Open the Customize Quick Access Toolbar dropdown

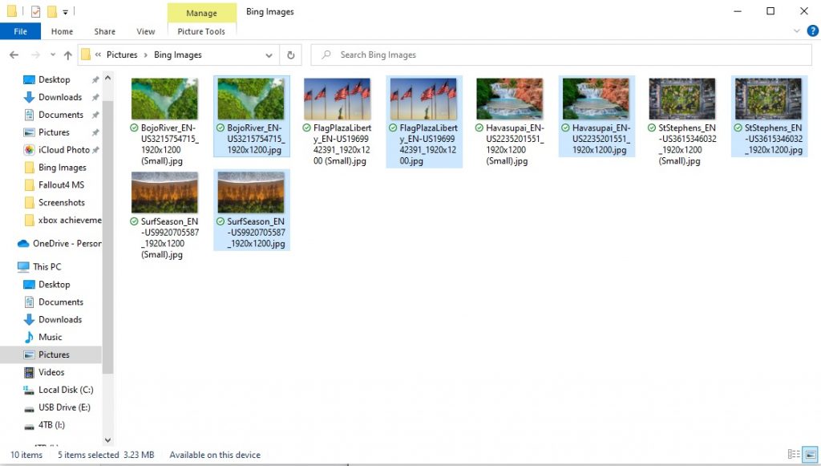[66, 11]
